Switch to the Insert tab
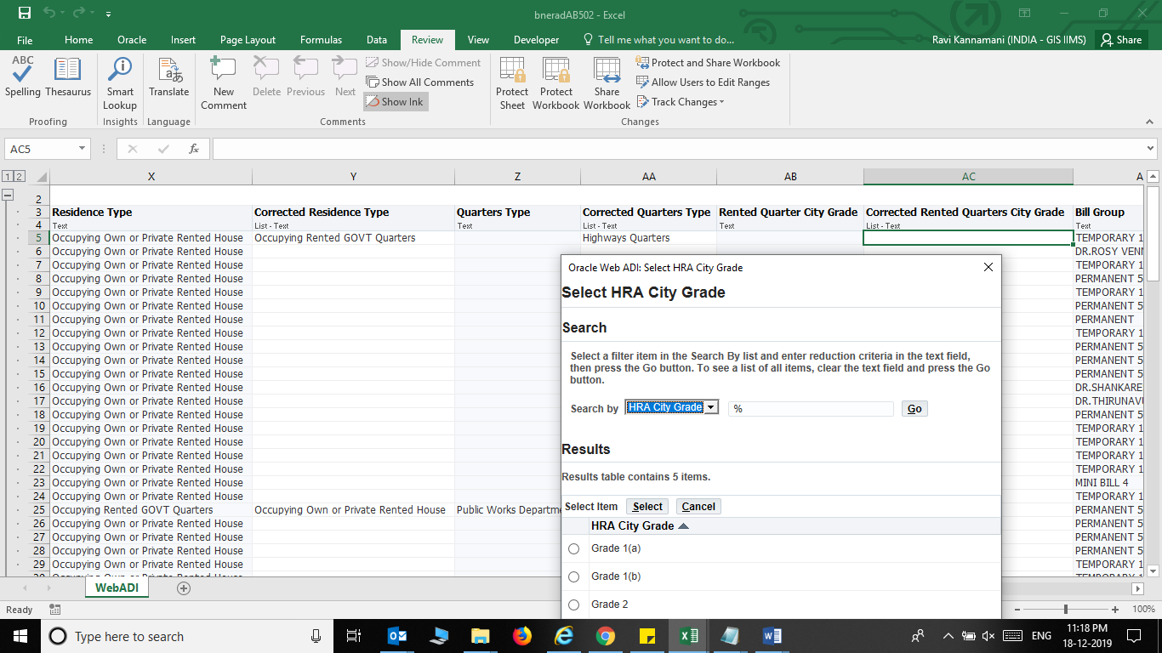The height and width of the screenshot is (653, 1162). [x=183, y=40]
